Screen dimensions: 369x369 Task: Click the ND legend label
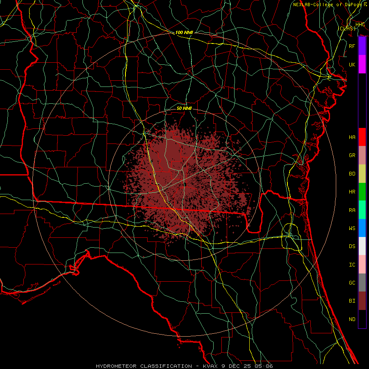tap(352, 319)
